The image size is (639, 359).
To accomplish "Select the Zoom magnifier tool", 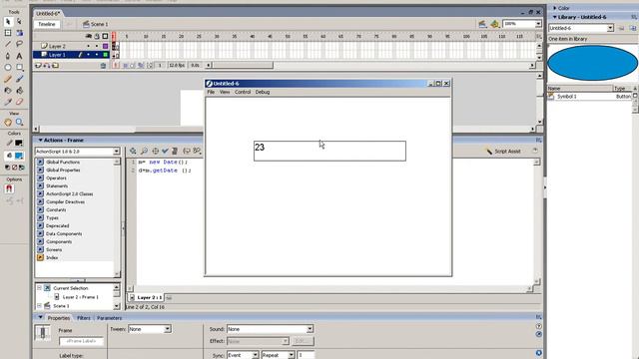I will tap(19, 122).
